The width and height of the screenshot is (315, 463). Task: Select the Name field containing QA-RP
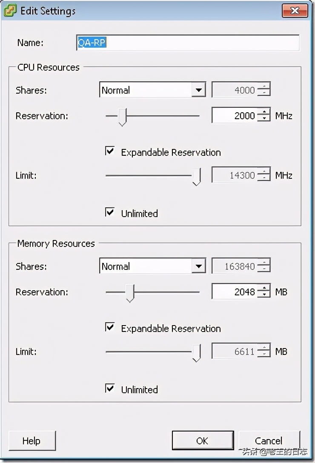click(x=187, y=43)
